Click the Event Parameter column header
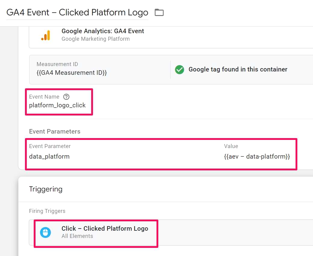The image size is (313, 256). [50, 146]
